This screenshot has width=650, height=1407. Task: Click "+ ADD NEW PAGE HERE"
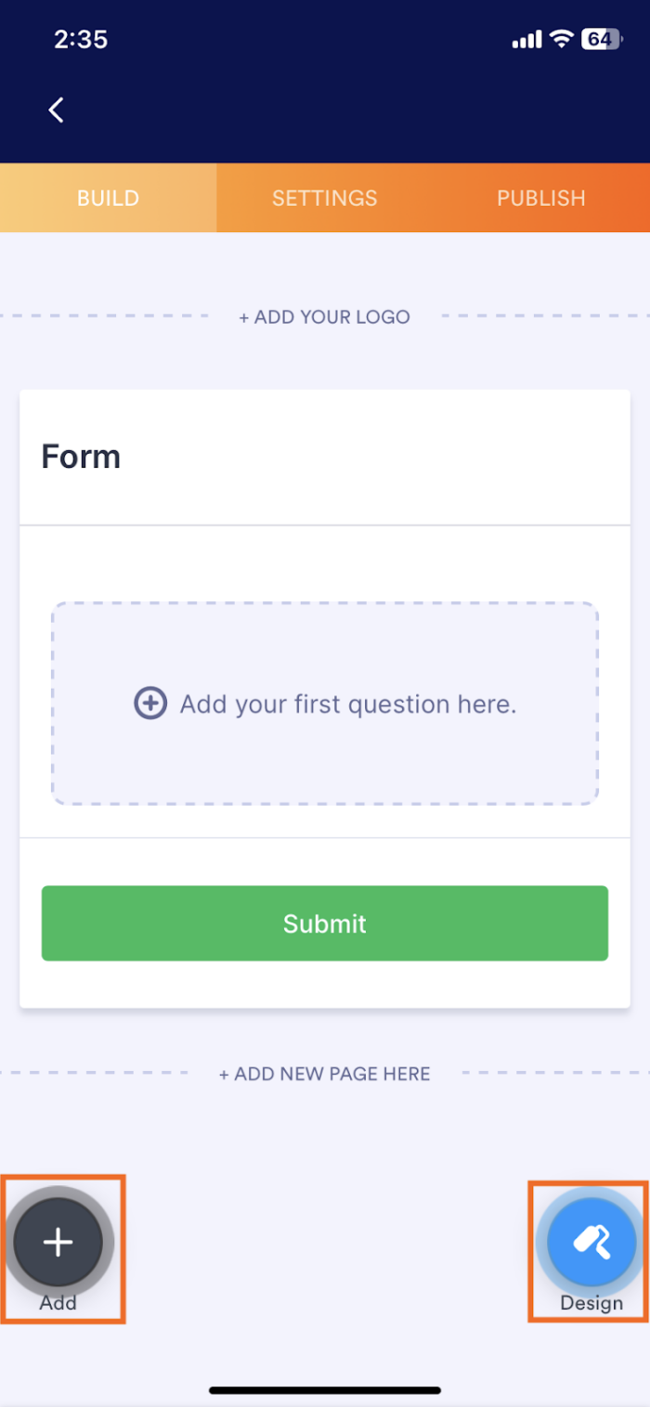(x=324, y=1074)
